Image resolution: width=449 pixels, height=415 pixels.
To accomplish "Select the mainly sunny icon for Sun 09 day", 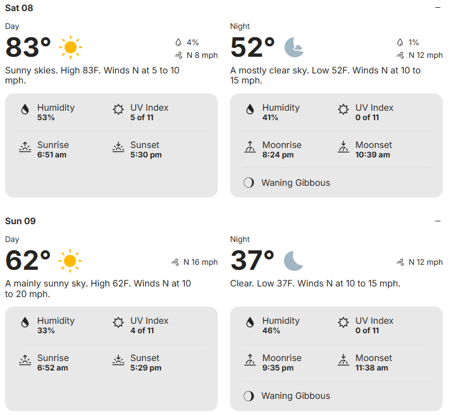I will click(x=70, y=260).
